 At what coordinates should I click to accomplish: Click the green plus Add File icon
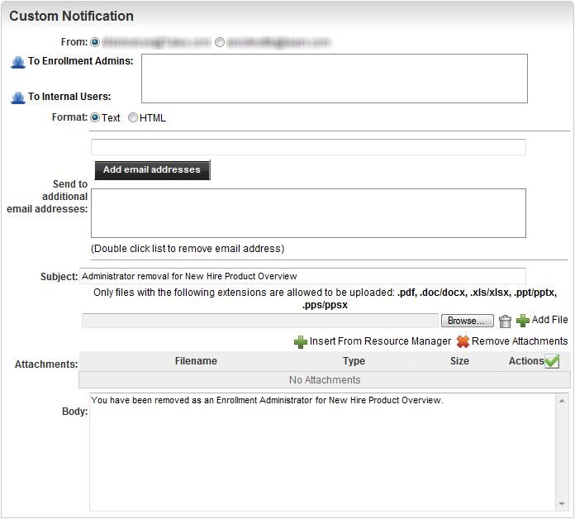point(523,321)
